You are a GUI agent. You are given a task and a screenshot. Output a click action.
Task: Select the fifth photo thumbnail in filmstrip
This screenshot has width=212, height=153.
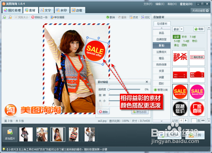(89, 134)
